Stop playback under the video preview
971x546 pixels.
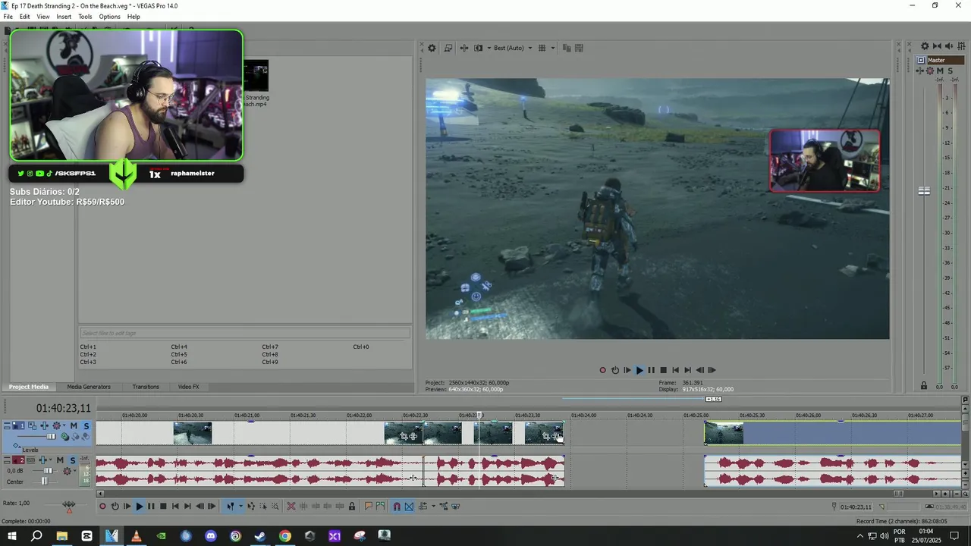(x=663, y=370)
